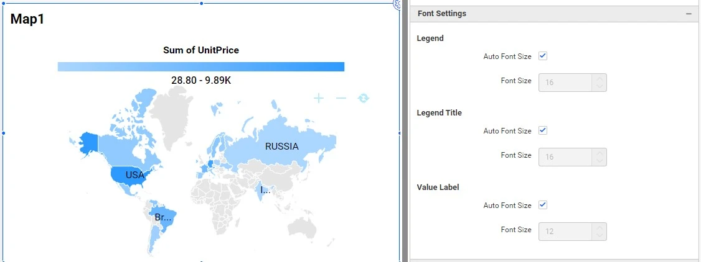
Task: Click the Sum of UnitPrice legend title
Action: click(x=200, y=50)
